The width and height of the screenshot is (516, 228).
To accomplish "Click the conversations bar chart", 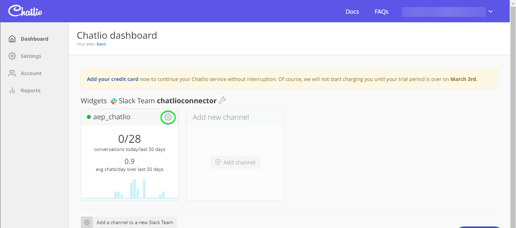I will coord(130,189).
